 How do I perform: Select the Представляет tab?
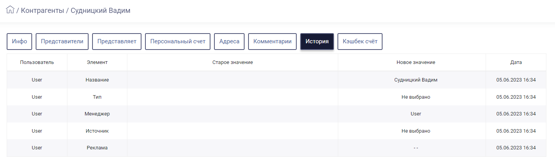click(117, 41)
